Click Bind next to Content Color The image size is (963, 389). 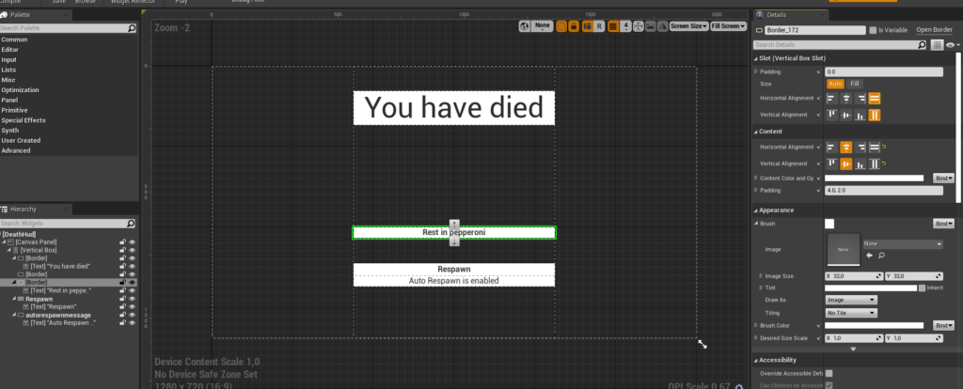942,179
